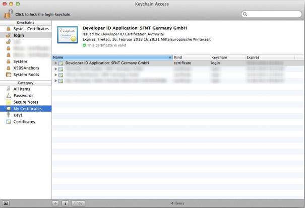
Task: Select Developer ID Application: SFNT Germany GmbH row
Action: point(178,63)
